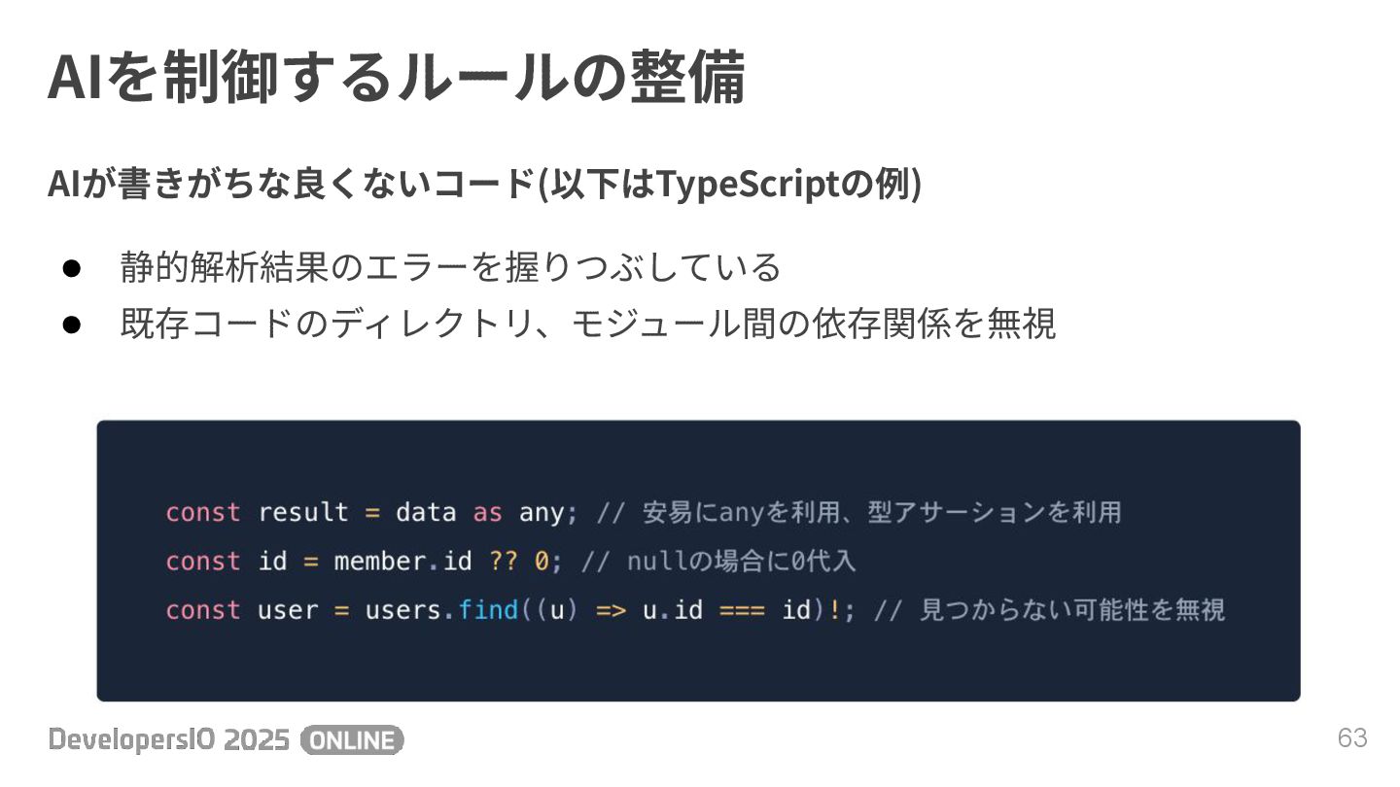Screen dimensions: 1400x787
Task: Click the second bullet point marker
Action: pos(71,324)
